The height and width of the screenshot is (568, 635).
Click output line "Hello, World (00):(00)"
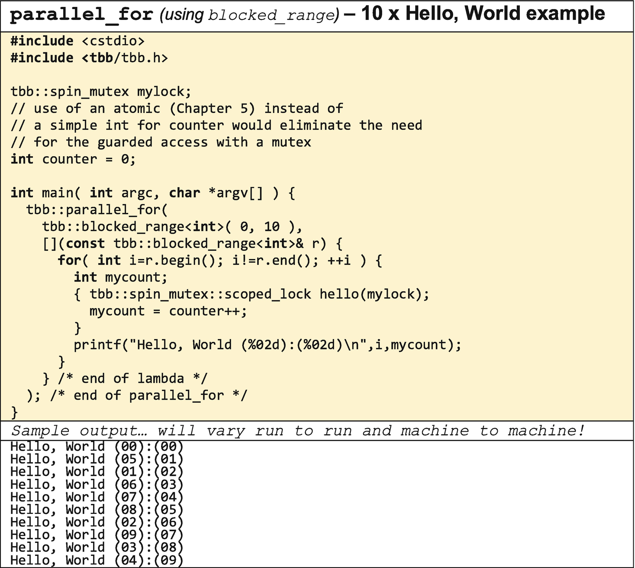(x=97, y=447)
